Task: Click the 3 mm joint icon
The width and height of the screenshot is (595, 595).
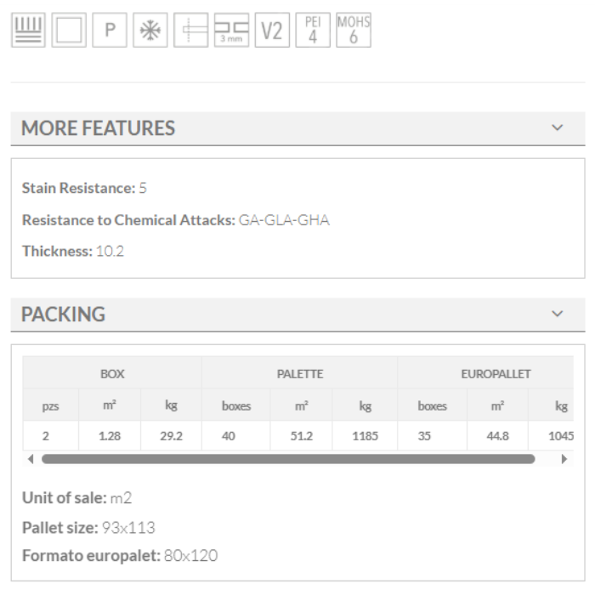Action: (x=231, y=31)
